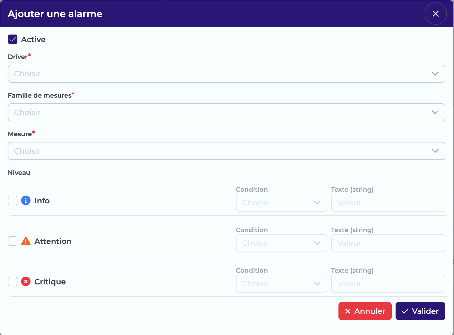Click the dialog title Ajouter une alarme
The width and height of the screenshot is (454, 335).
coord(55,14)
